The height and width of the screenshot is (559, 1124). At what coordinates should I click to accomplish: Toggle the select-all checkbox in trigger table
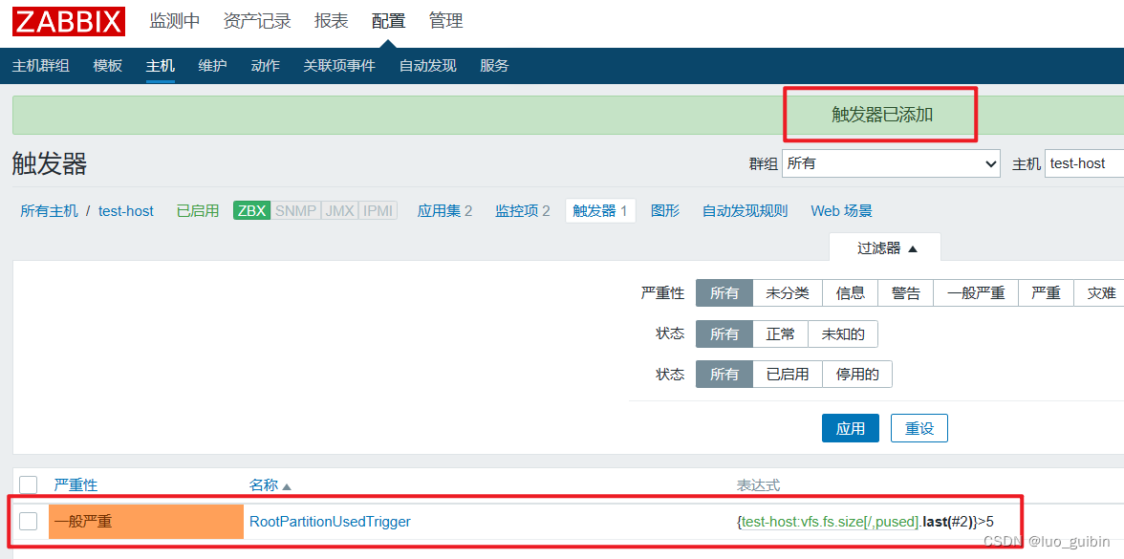pyautogui.click(x=28, y=484)
